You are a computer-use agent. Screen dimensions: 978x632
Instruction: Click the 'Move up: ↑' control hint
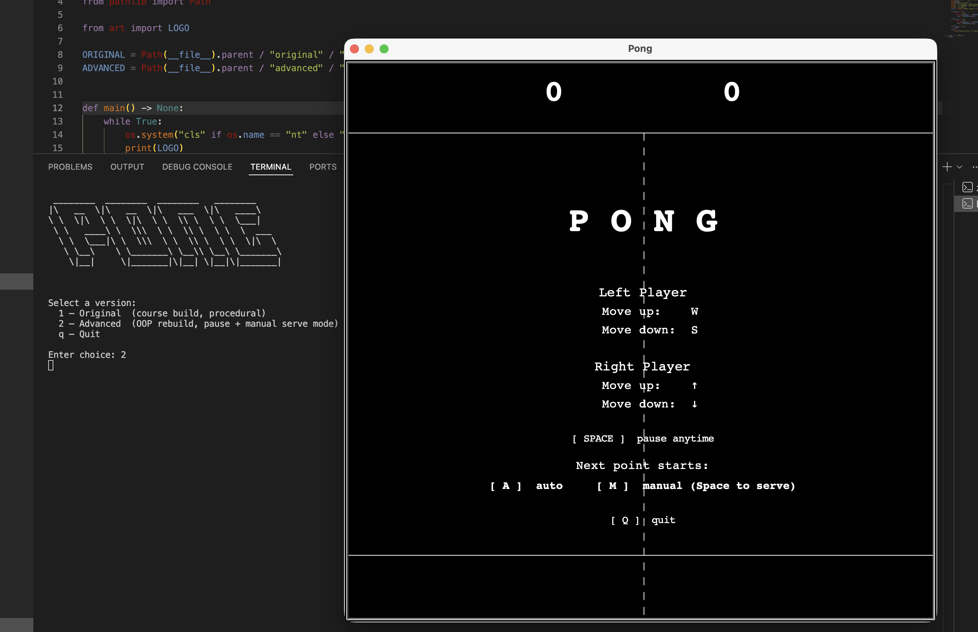coord(650,385)
